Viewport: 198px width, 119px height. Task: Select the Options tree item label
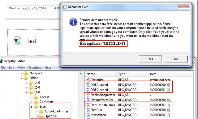pos(50,116)
